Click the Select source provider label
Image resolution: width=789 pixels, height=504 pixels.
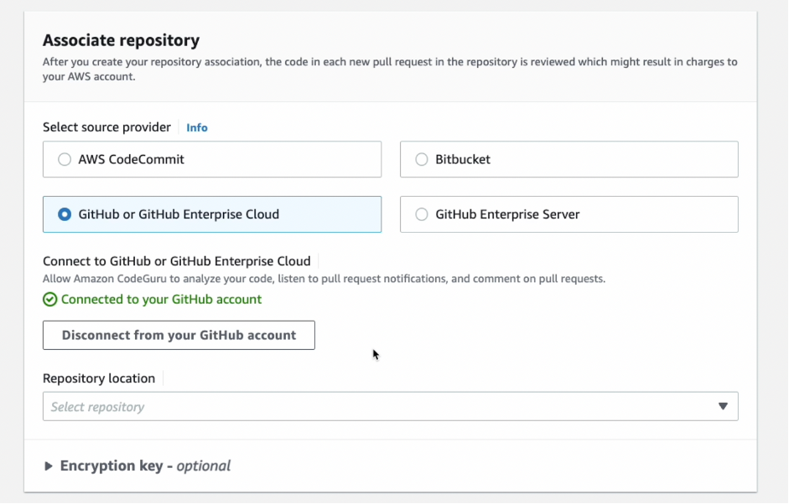(x=106, y=127)
